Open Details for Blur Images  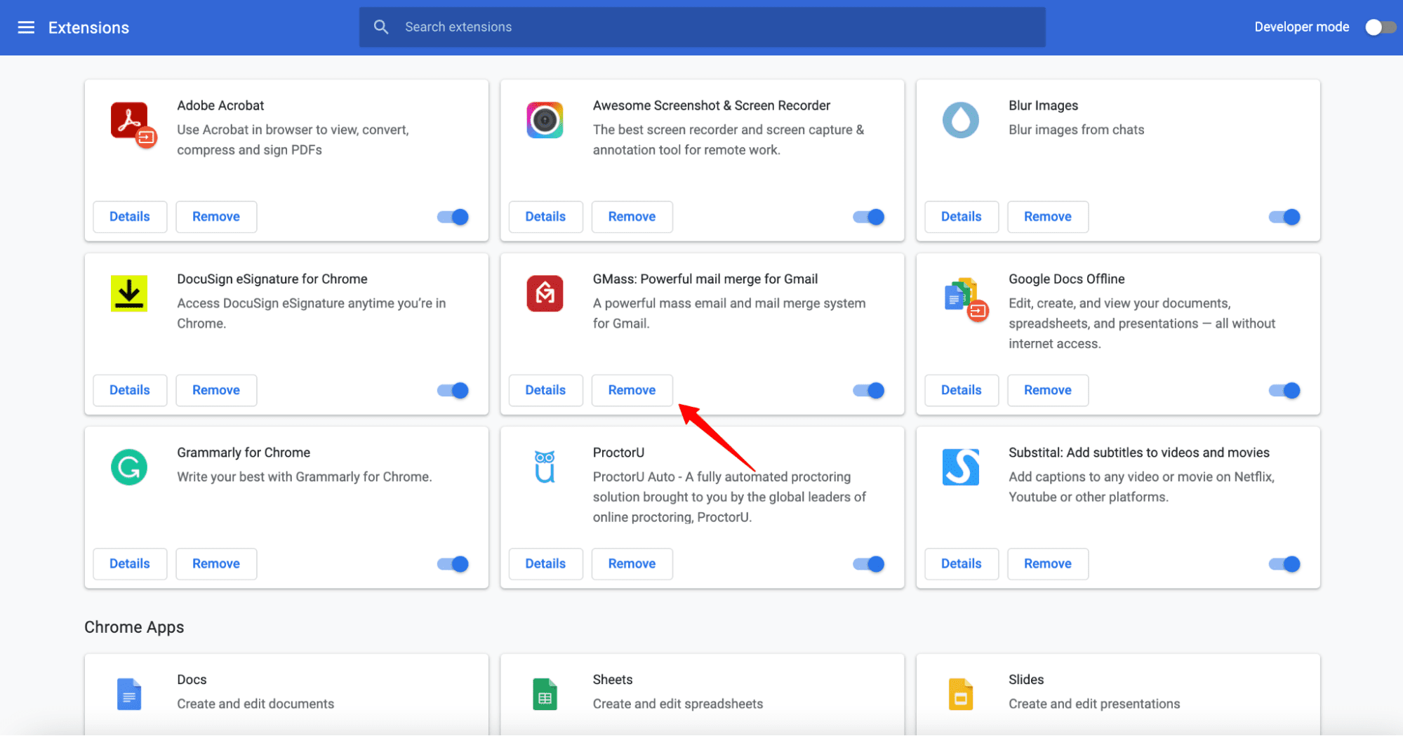[961, 217]
